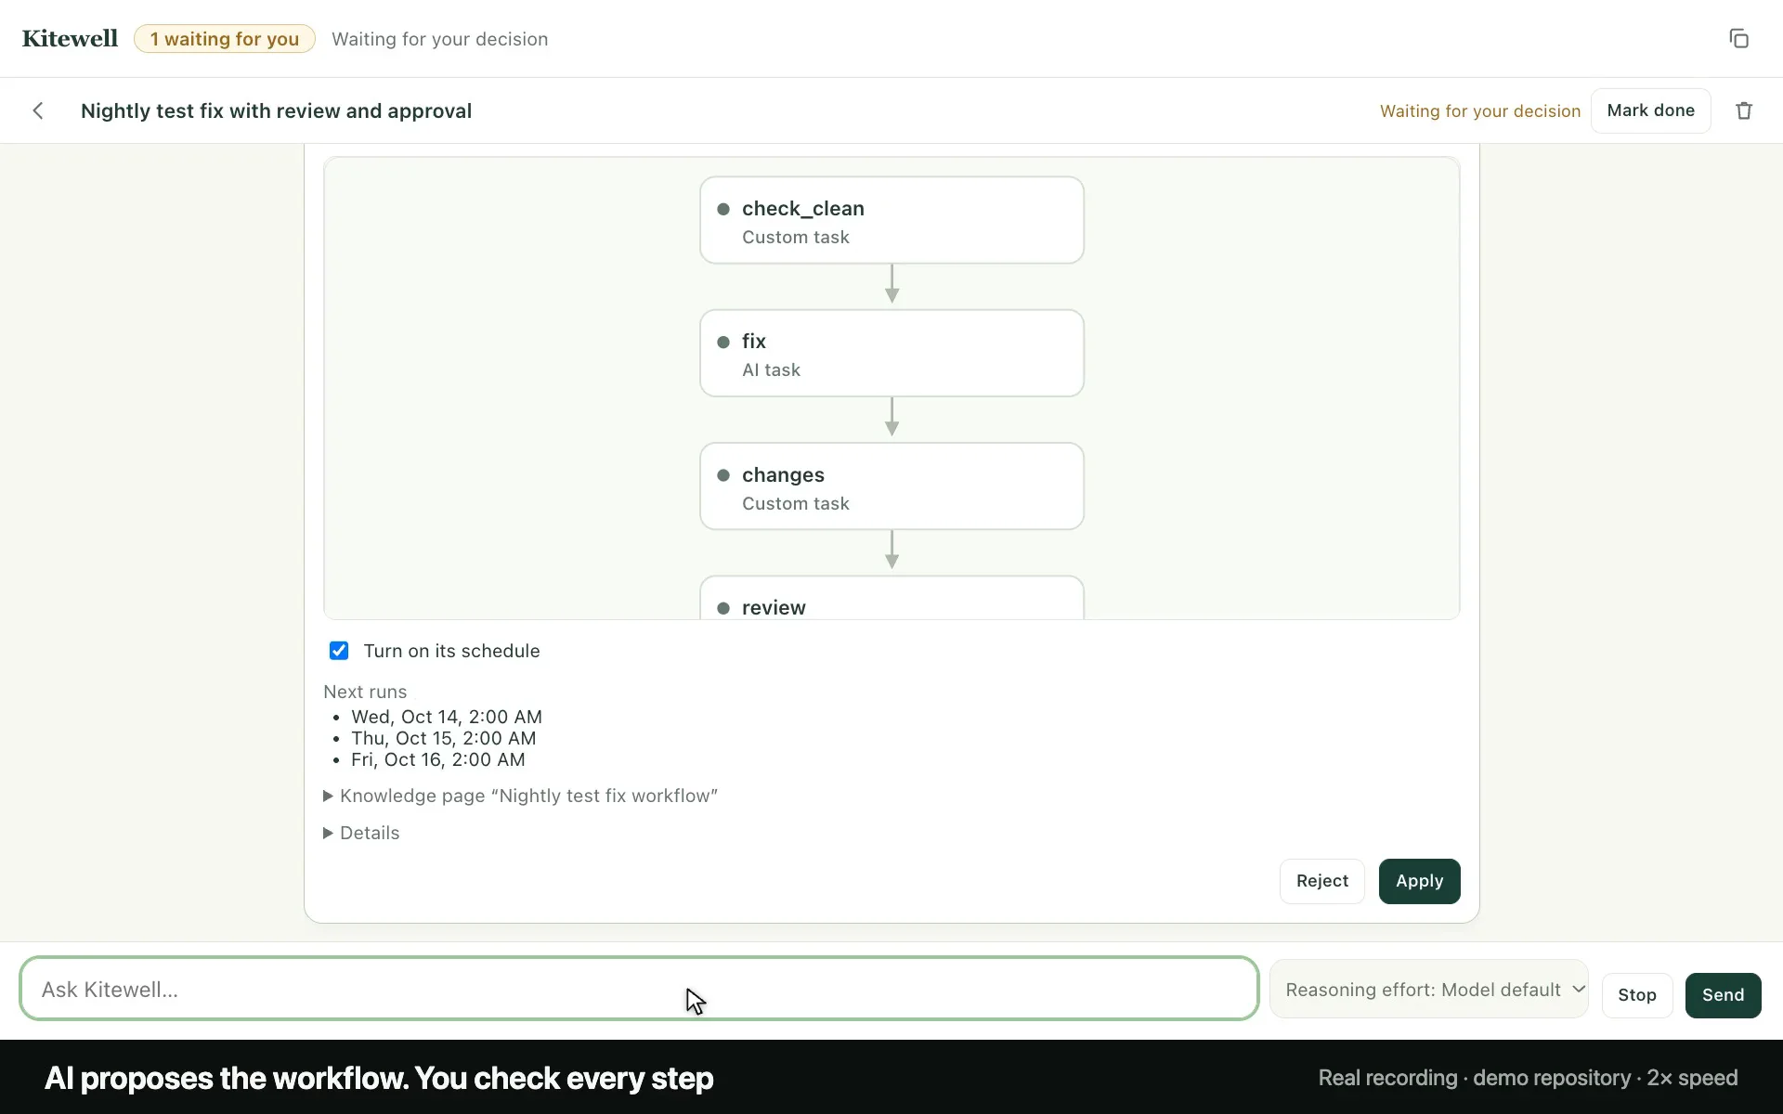Click the 'Wed, Oct 14, 2:00 AM' run entry
Image resolution: width=1783 pixels, height=1114 pixels.
(447, 717)
